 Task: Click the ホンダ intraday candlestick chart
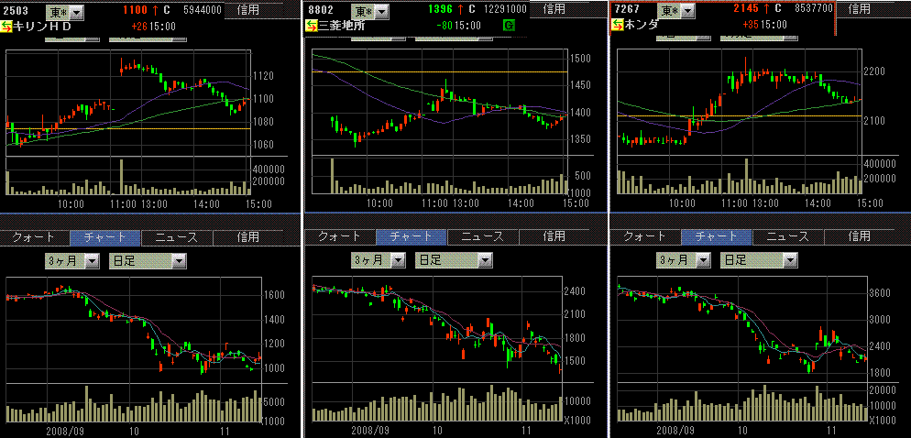(739, 103)
